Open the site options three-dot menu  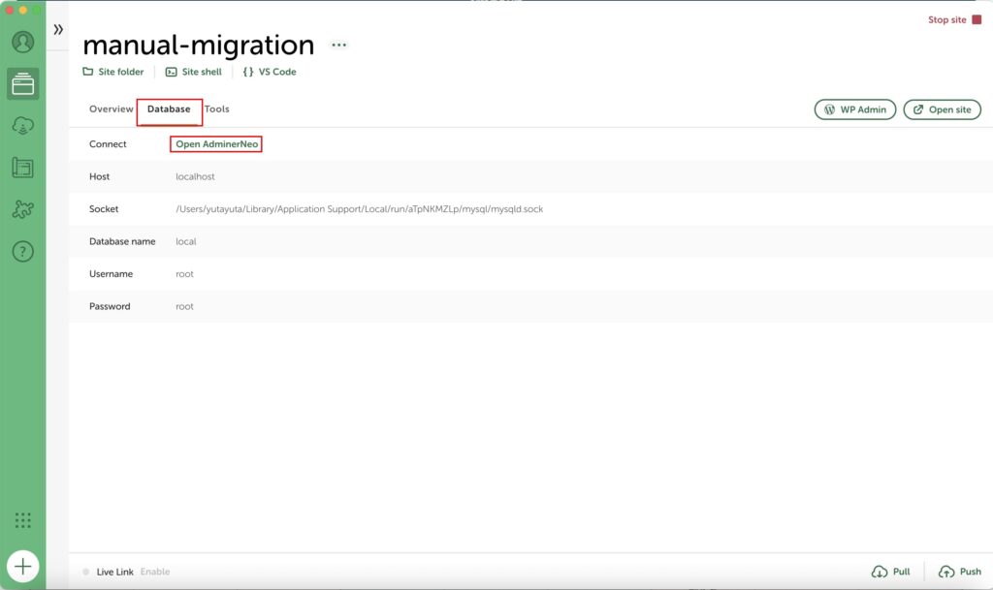pos(338,45)
